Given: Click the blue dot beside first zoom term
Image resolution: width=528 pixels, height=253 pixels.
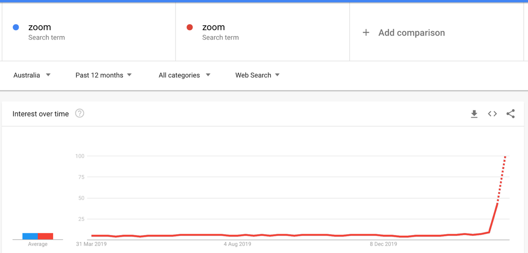Looking at the screenshot, I should coord(16,27).
